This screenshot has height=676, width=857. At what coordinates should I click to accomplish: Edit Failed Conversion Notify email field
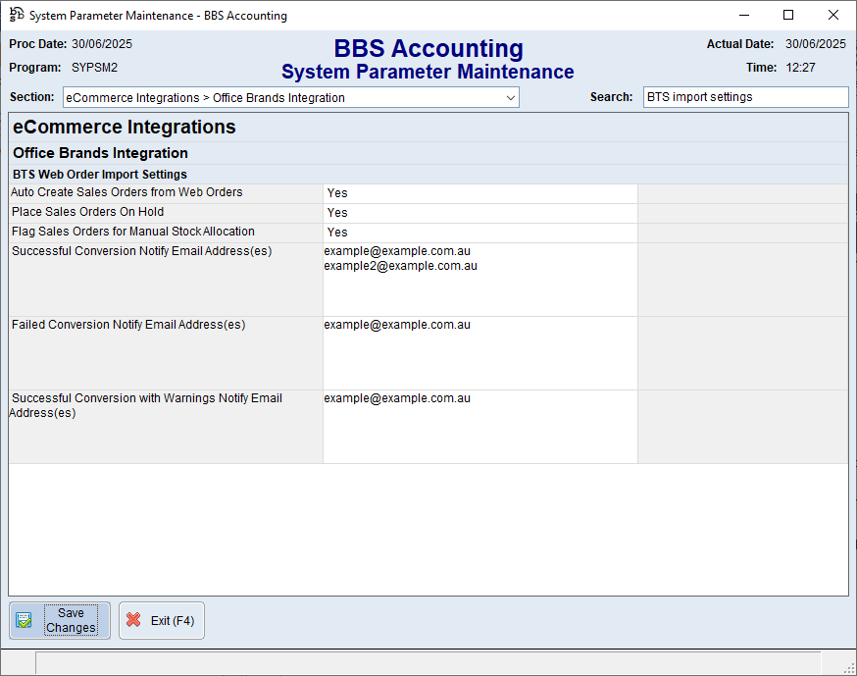click(x=479, y=353)
